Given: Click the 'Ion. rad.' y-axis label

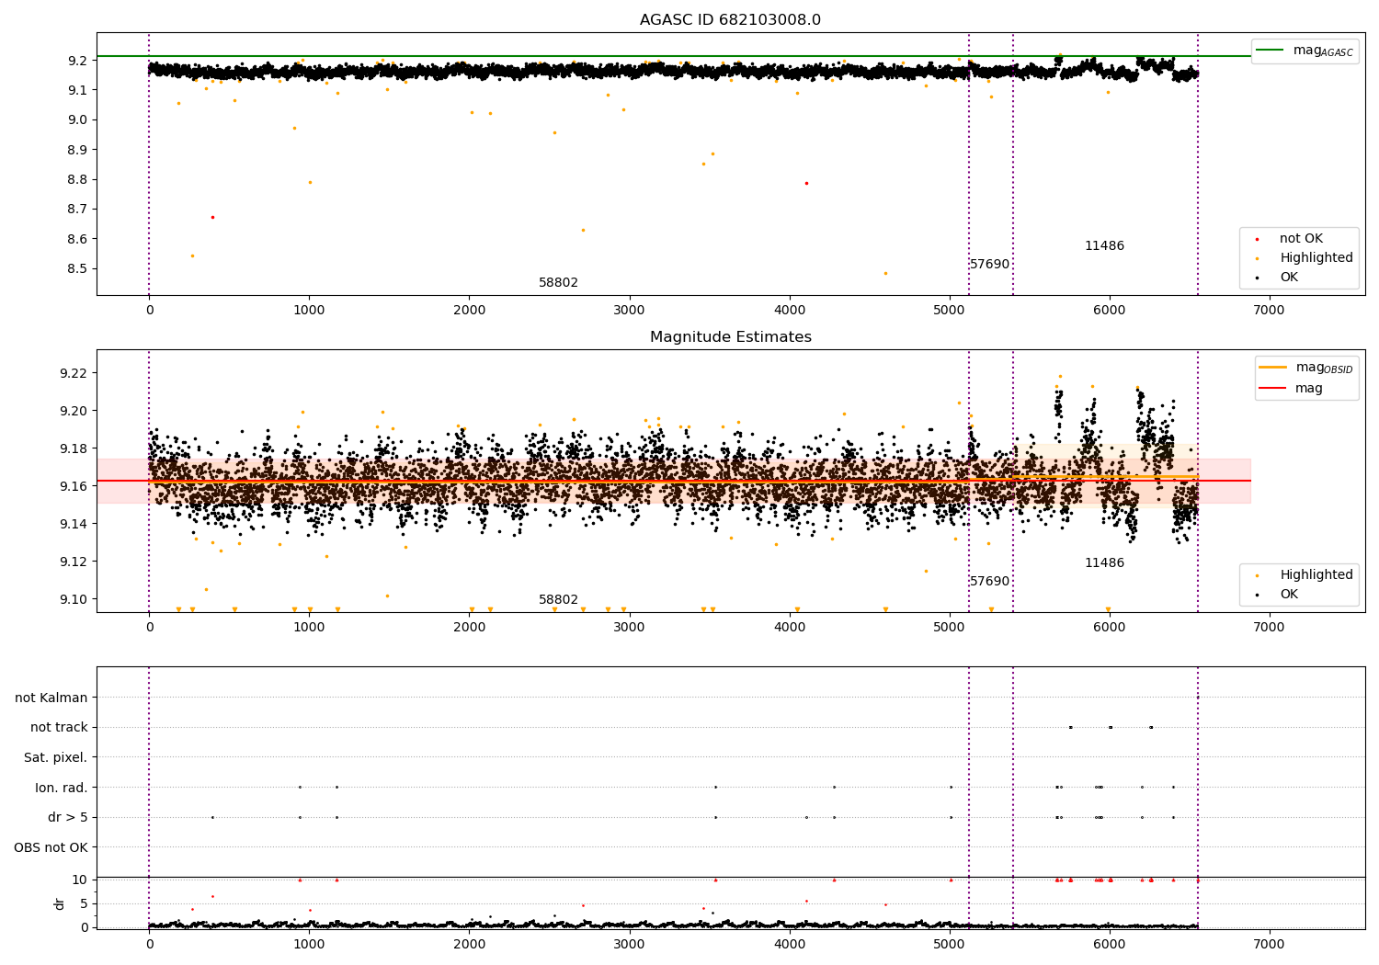Looking at the screenshot, I should point(62,788).
